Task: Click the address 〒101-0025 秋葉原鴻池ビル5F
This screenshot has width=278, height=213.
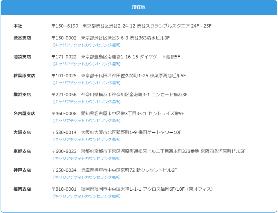Action: [119, 76]
